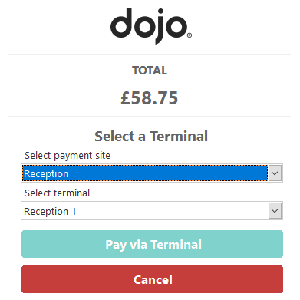
Task: Click the £58.75 total amount
Action: (x=150, y=98)
